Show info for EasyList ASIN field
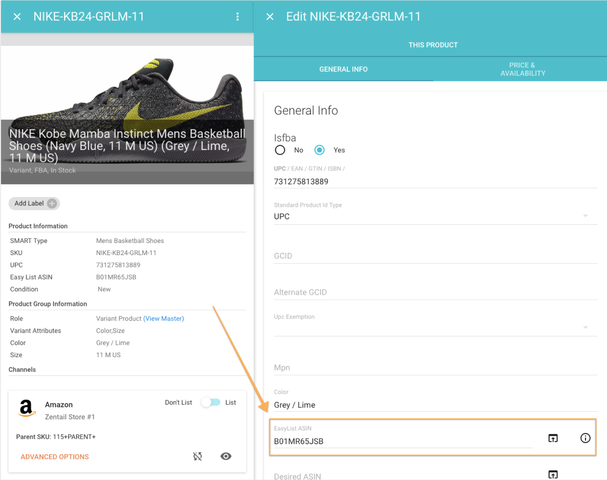 coord(585,438)
